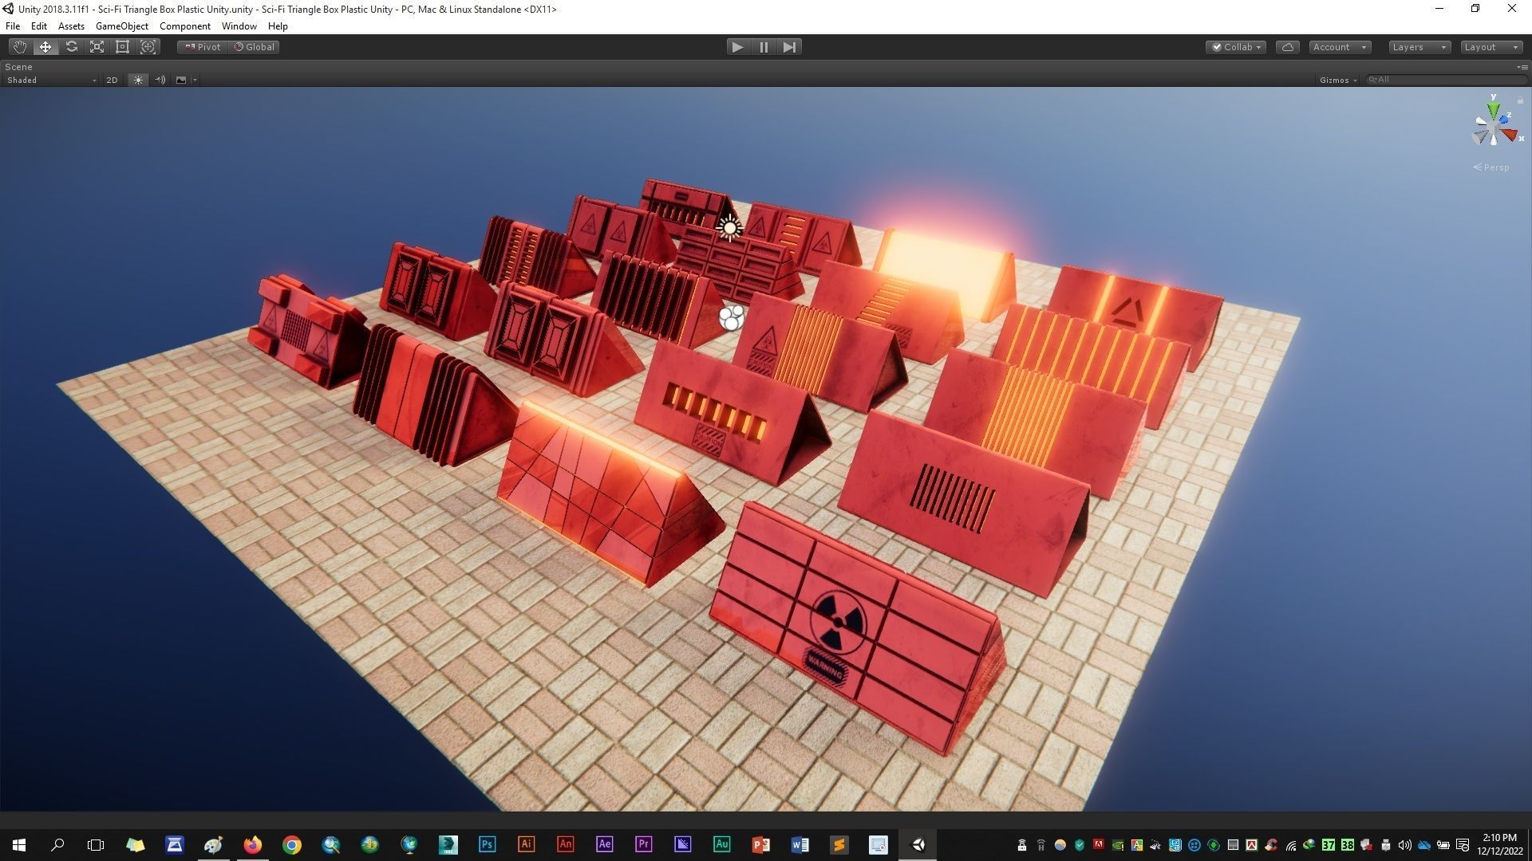The image size is (1532, 861).
Task: Select the combined Transform tool
Action: point(148,47)
